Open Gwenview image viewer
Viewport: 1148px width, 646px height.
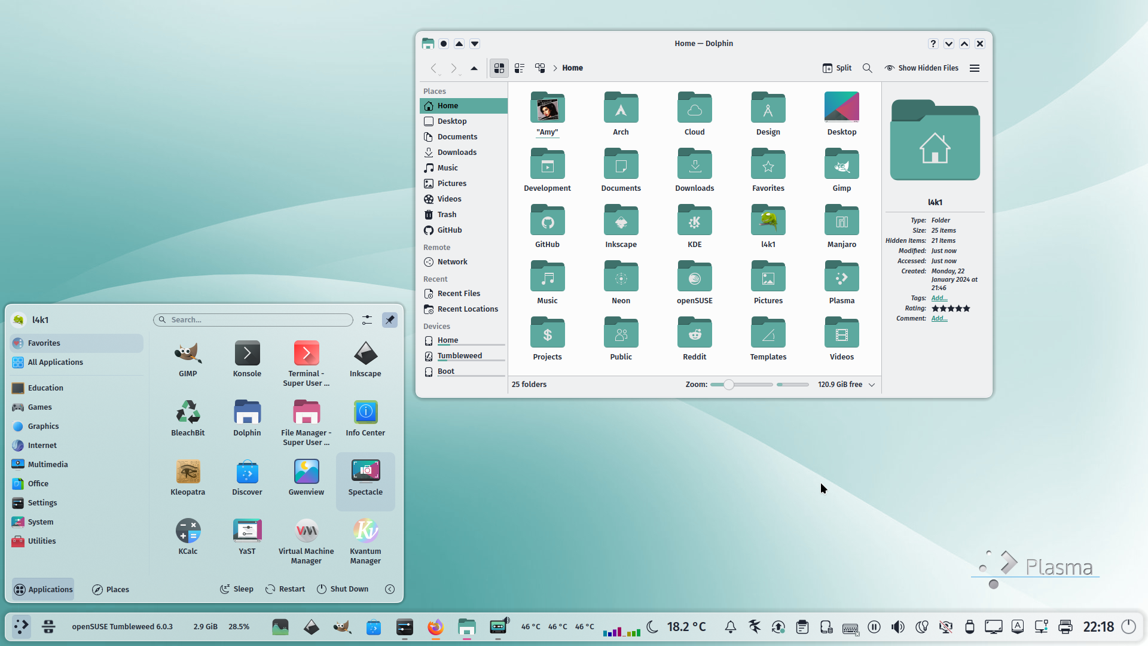[x=306, y=478]
